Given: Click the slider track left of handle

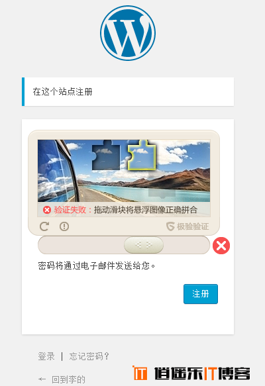Looking at the screenshot, I should (x=81, y=245).
